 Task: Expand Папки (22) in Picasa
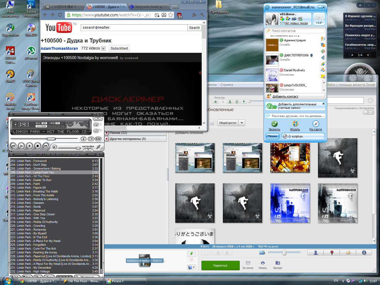(107, 133)
